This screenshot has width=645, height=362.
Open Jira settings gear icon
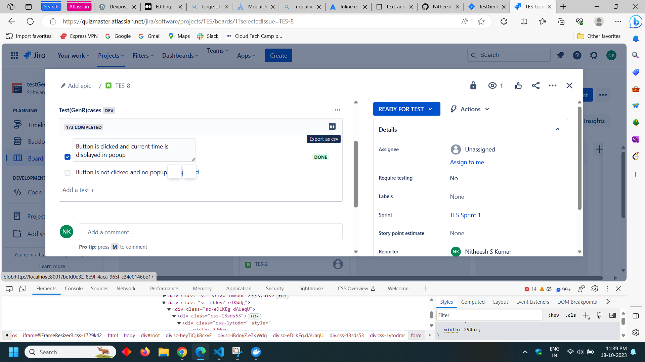tap(594, 55)
